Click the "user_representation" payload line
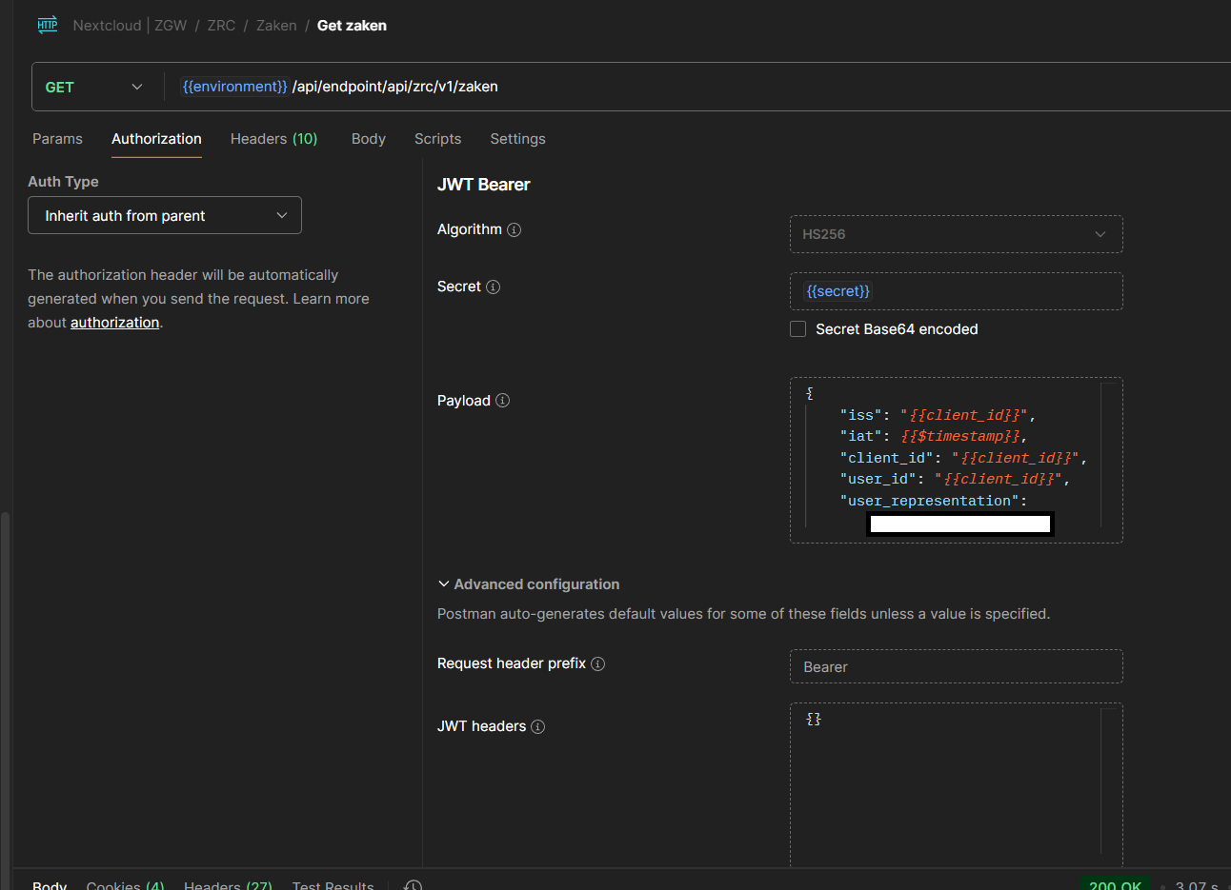The image size is (1231, 890). 933,501
